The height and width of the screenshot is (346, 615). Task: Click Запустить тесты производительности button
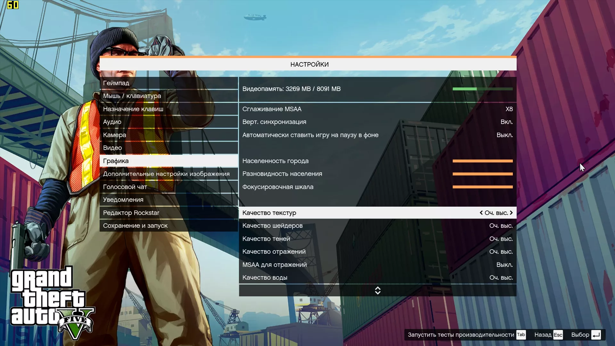[x=461, y=335]
